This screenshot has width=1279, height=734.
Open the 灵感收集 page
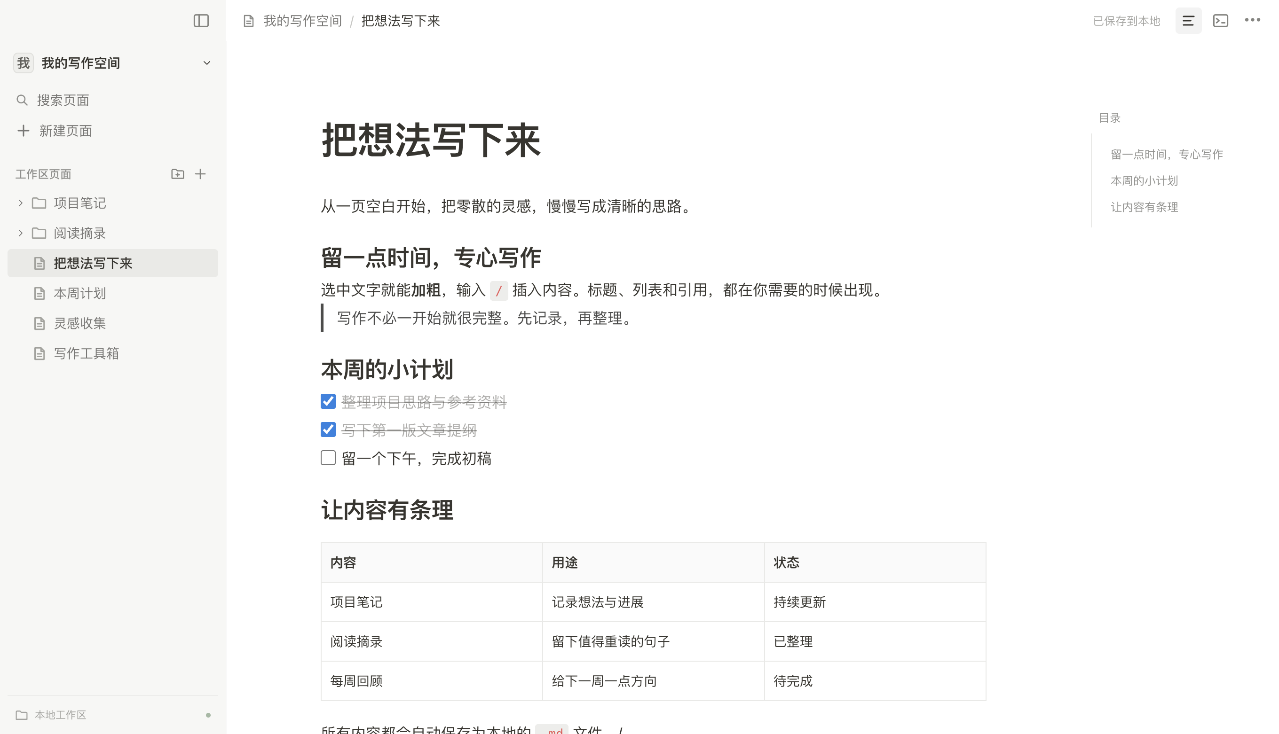[x=113, y=324]
